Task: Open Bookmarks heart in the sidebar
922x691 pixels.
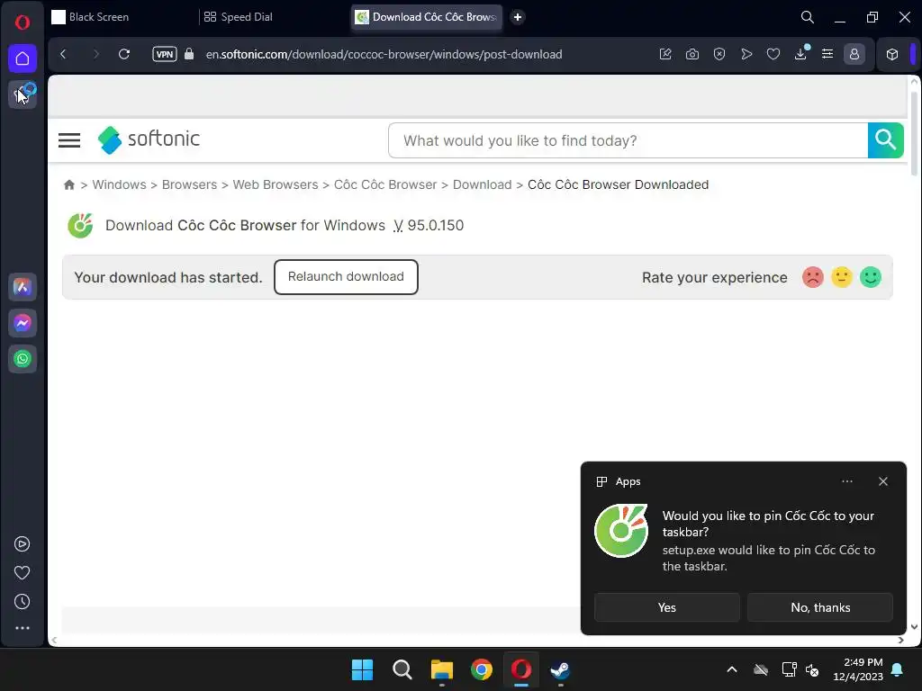Action: [23, 573]
